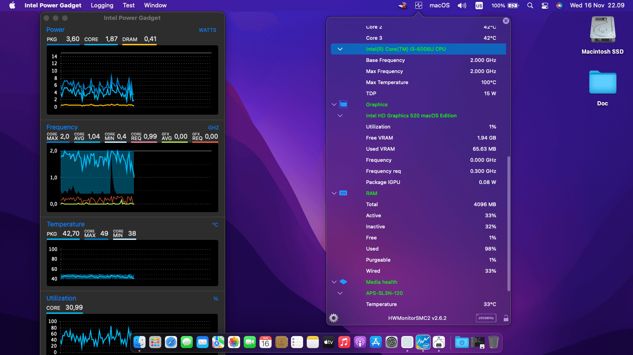Screen dimensions: 633x355
Task: Click the RAM chip icon in sensor list
Action: click(x=343, y=193)
